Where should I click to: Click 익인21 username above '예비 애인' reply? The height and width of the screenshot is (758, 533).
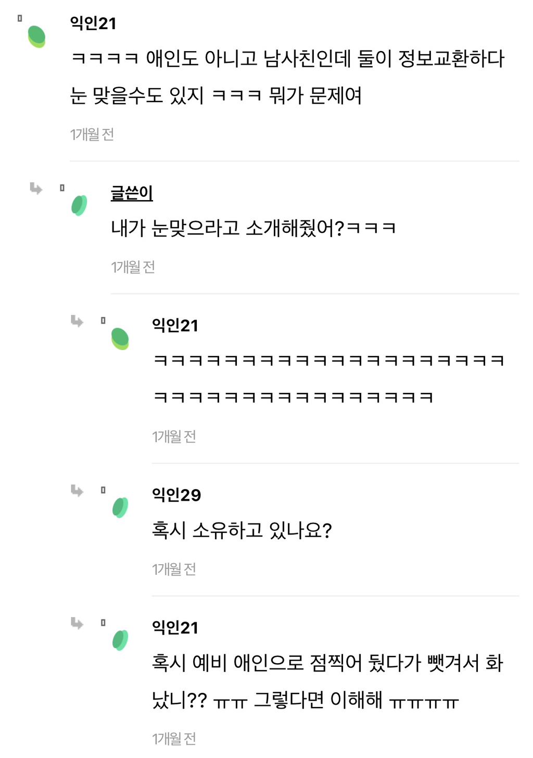point(175,628)
